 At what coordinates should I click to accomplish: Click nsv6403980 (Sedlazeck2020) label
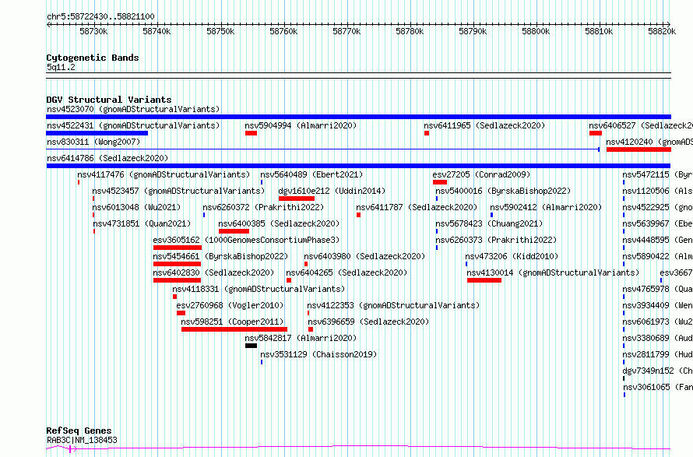tap(364, 256)
